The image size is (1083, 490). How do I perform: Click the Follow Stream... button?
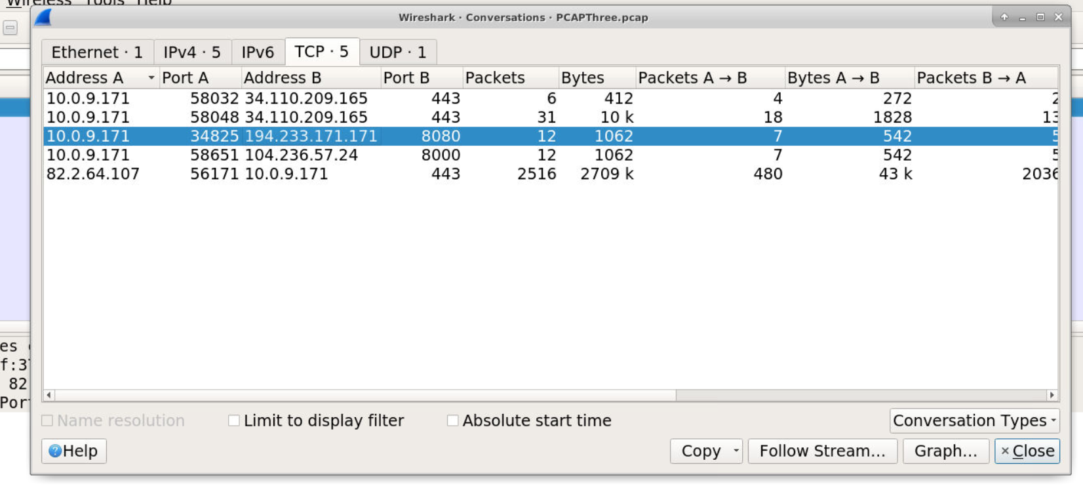coord(822,451)
